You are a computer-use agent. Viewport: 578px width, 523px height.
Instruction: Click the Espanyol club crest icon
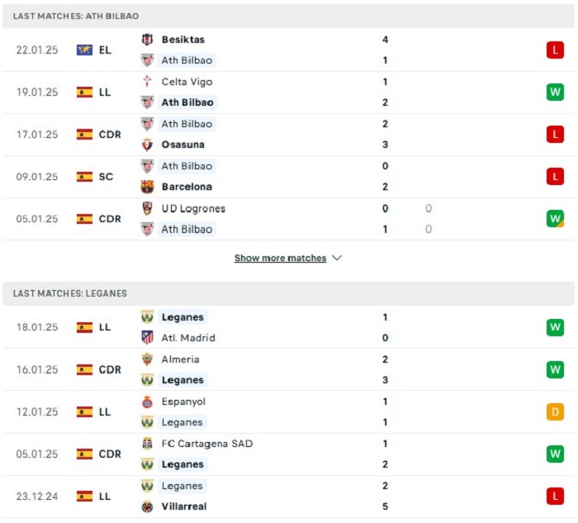147,402
